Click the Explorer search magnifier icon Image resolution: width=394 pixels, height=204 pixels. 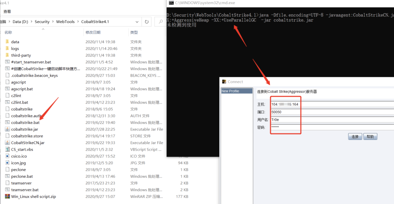tap(161, 22)
